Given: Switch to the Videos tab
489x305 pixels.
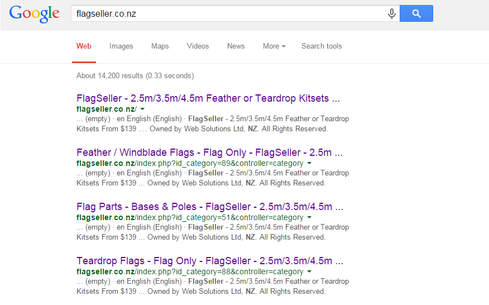Looking at the screenshot, I should 198,46.
